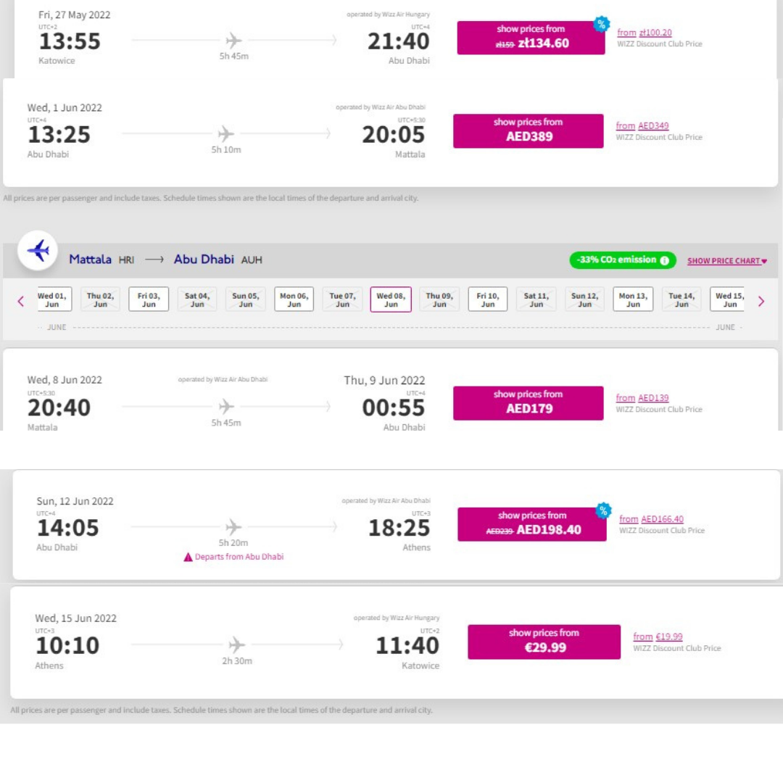
Task: Show prices from €29.99 button
Action: click(x=544, y=642)
